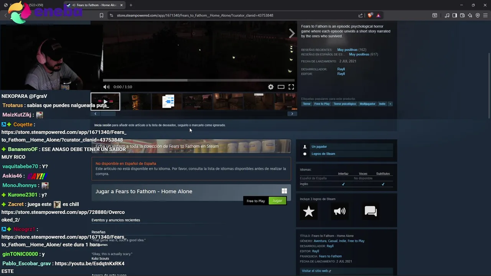Go to the next media item arrow

(x=292, y=34)
